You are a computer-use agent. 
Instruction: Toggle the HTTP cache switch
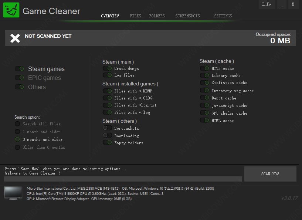[204, 68]
